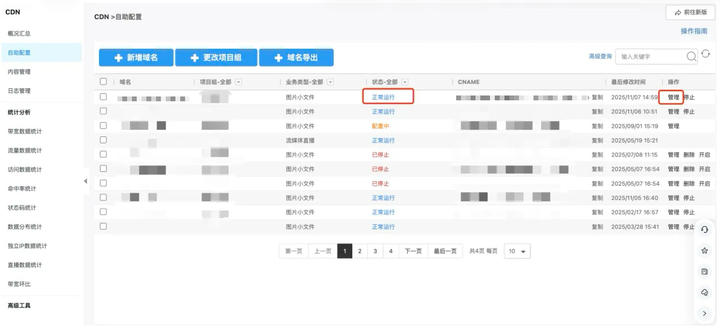Image resolution: width=720 pixels, height=327 pixels.
Task: Collapse the left sidebar with triangle handle
Action: click(86, 181)
